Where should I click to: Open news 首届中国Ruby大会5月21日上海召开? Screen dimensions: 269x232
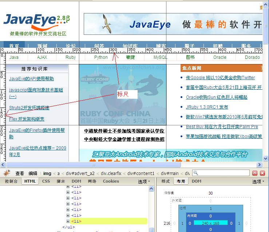[224, 87]
